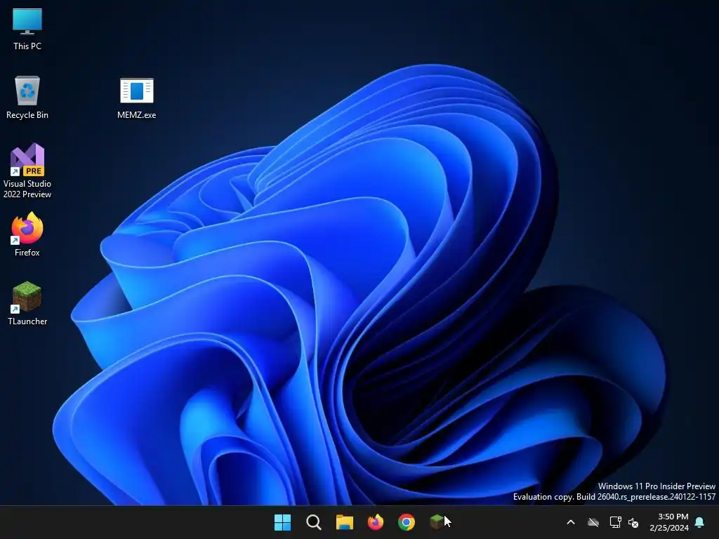This screenshot has height=539, width=719.
Task: Select the Recycle Bin desktop icon
Action: click(27, 97)
